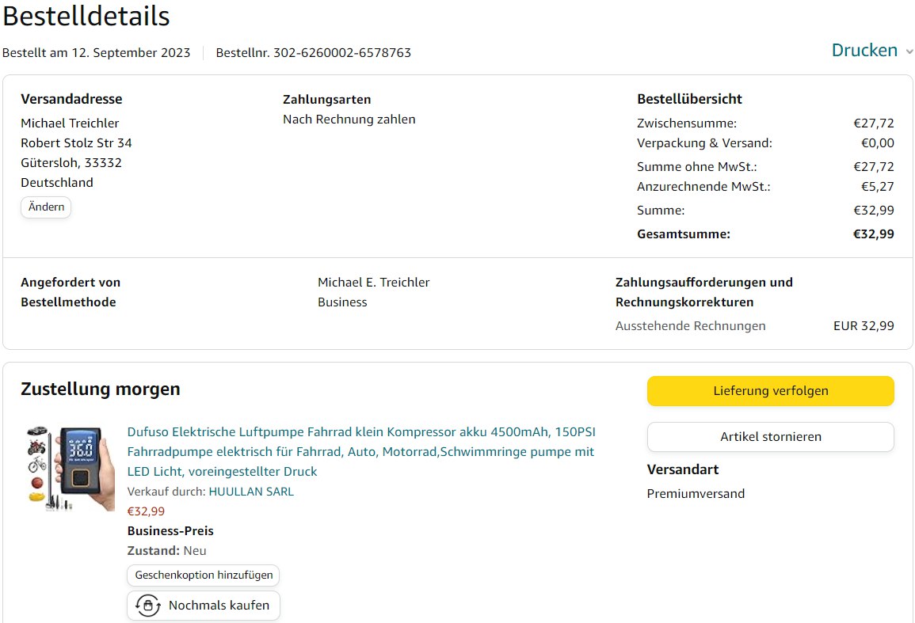
Task: Click Ändern to change shipping address
Action: (x=46, y=207)
